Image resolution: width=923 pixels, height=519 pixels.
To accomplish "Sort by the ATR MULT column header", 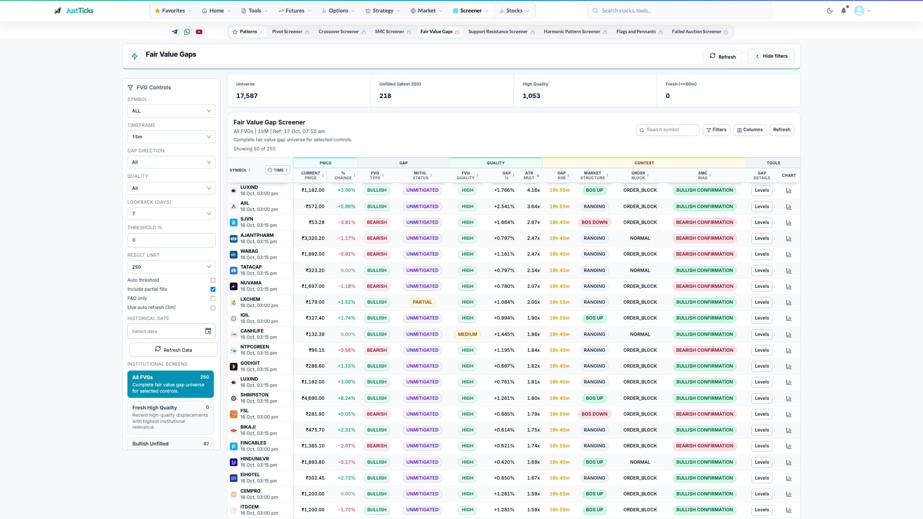I will [531, 175].
